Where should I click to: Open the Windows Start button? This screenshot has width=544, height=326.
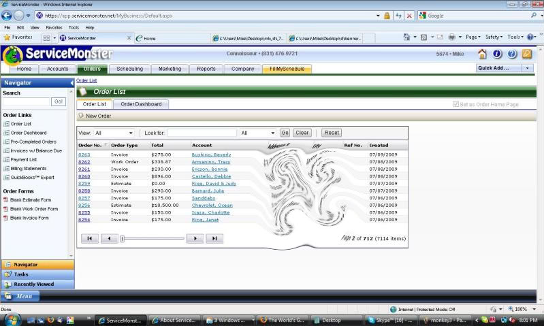12,319
